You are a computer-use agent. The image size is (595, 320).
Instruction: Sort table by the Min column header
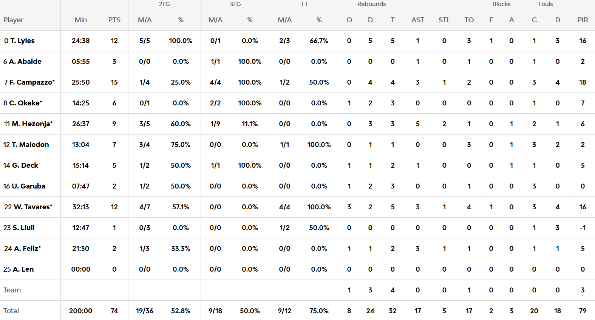[x=81, y=20]
